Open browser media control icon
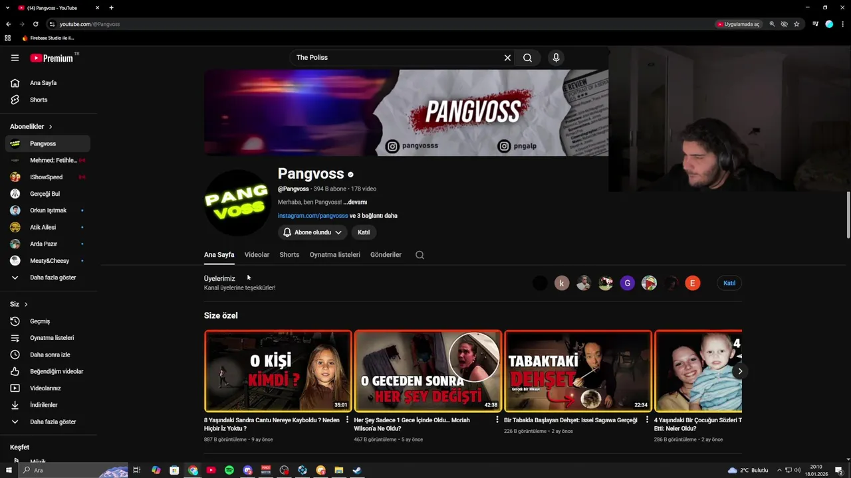The width and height of the screenshot is (851, 478). [815, 24]
